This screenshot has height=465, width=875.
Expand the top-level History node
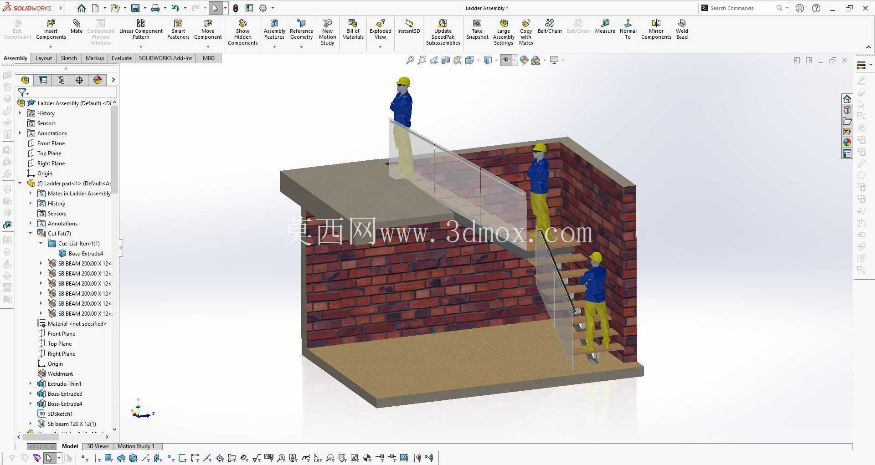tap(20, 113)
